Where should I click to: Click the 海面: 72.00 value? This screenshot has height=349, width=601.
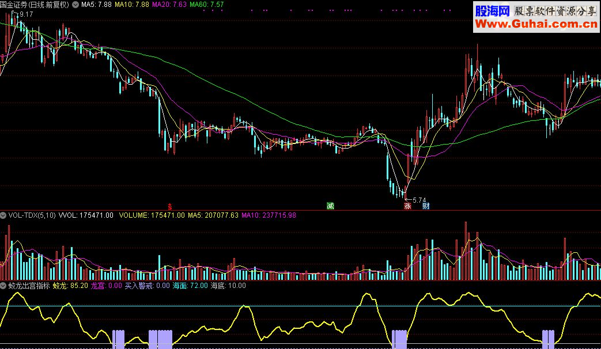pyautogui.click(x=190, y=286)
